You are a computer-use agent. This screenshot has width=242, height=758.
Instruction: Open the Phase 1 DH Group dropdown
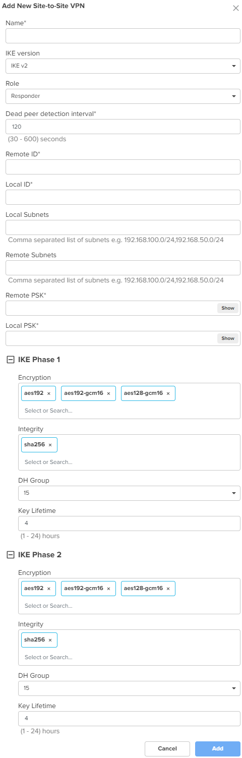(129, 493)
